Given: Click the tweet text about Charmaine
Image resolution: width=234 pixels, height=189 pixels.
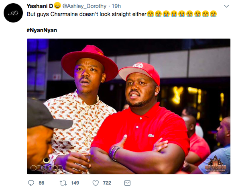Looking at the screenshot, I should [x=87, y=14].
